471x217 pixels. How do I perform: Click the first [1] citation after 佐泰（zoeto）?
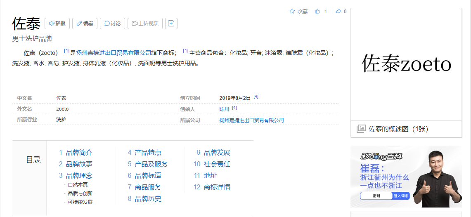pos(67,51)
